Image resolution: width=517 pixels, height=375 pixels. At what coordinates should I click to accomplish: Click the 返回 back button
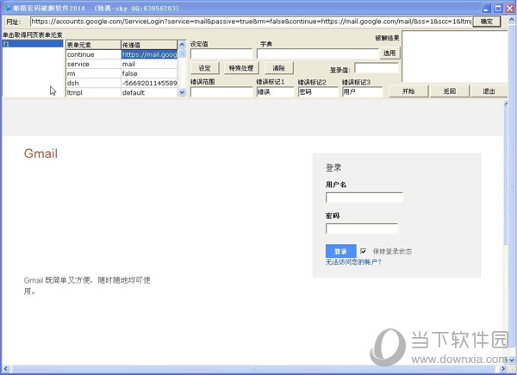tap(450, 91)
